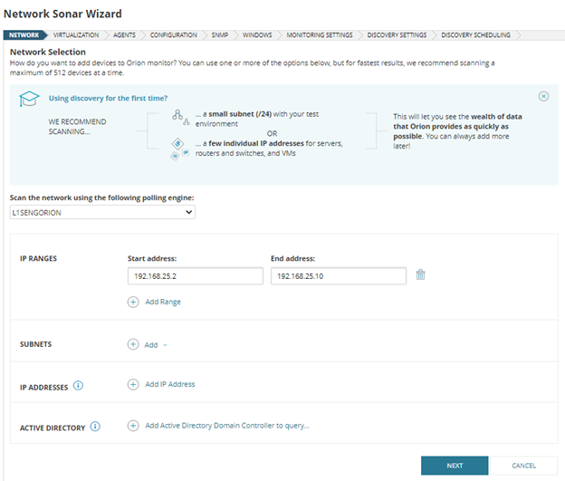This screenshot has height=481, width=565.
Task: Open the Discovery Settings step
Action: point(397,35)
